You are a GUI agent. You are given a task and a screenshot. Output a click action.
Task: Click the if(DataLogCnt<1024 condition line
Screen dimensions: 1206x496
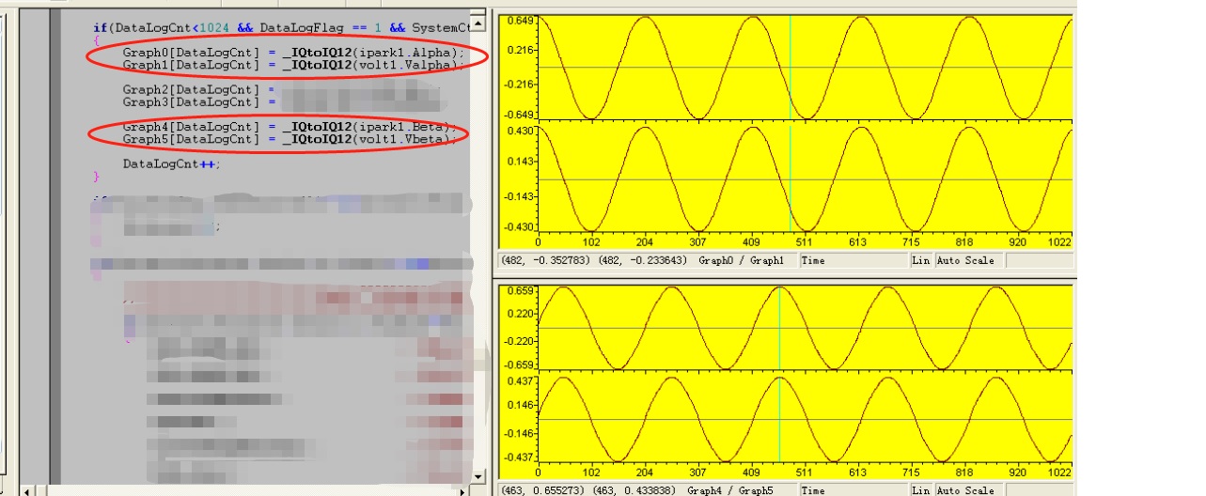(280, 28)
